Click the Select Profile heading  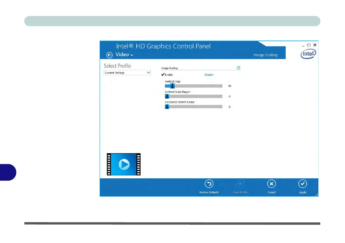point(117,66)
